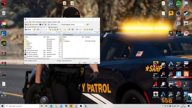
Task: Expand the Queue dropdown arrow
Action: point(58,25)
